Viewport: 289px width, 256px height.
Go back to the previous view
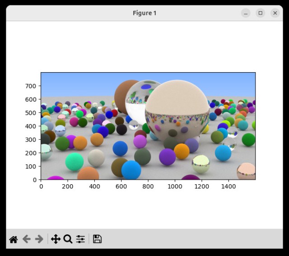26,239
